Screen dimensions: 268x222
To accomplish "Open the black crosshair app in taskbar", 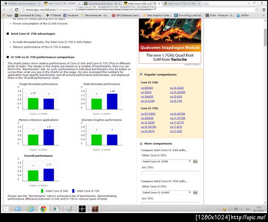I will pos(82,209).
